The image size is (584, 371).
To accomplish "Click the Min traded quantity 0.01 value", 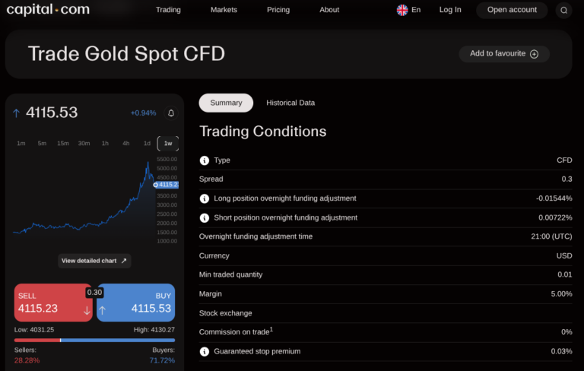I will click(565, 274).
